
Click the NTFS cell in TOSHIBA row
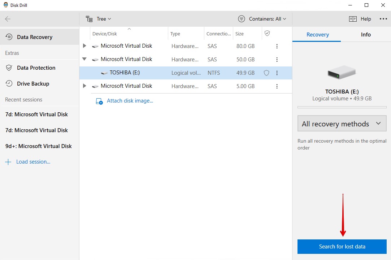tap(214, 73)
